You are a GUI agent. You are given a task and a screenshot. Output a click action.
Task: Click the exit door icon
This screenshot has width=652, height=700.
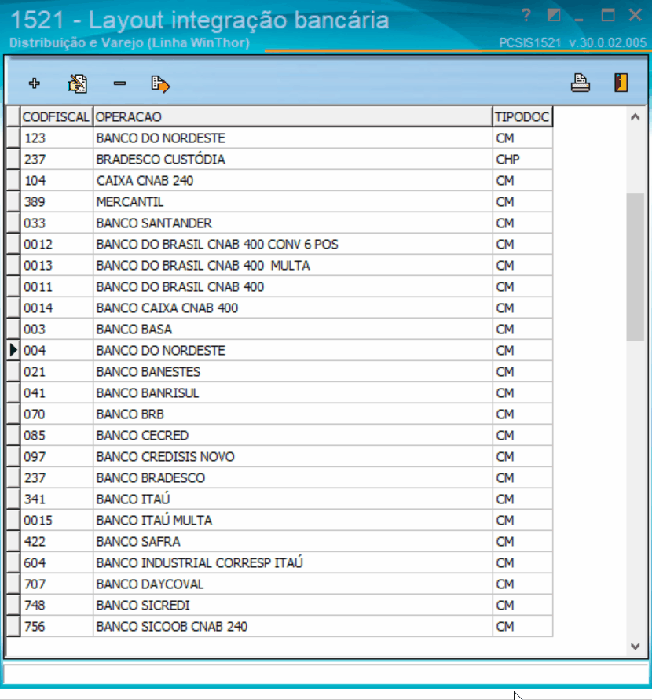(x=621, y=83)
